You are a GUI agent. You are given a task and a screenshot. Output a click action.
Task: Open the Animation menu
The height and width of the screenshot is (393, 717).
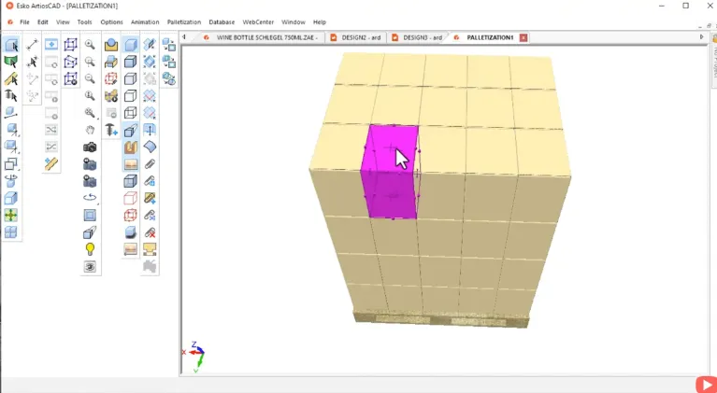pos(145,21)
